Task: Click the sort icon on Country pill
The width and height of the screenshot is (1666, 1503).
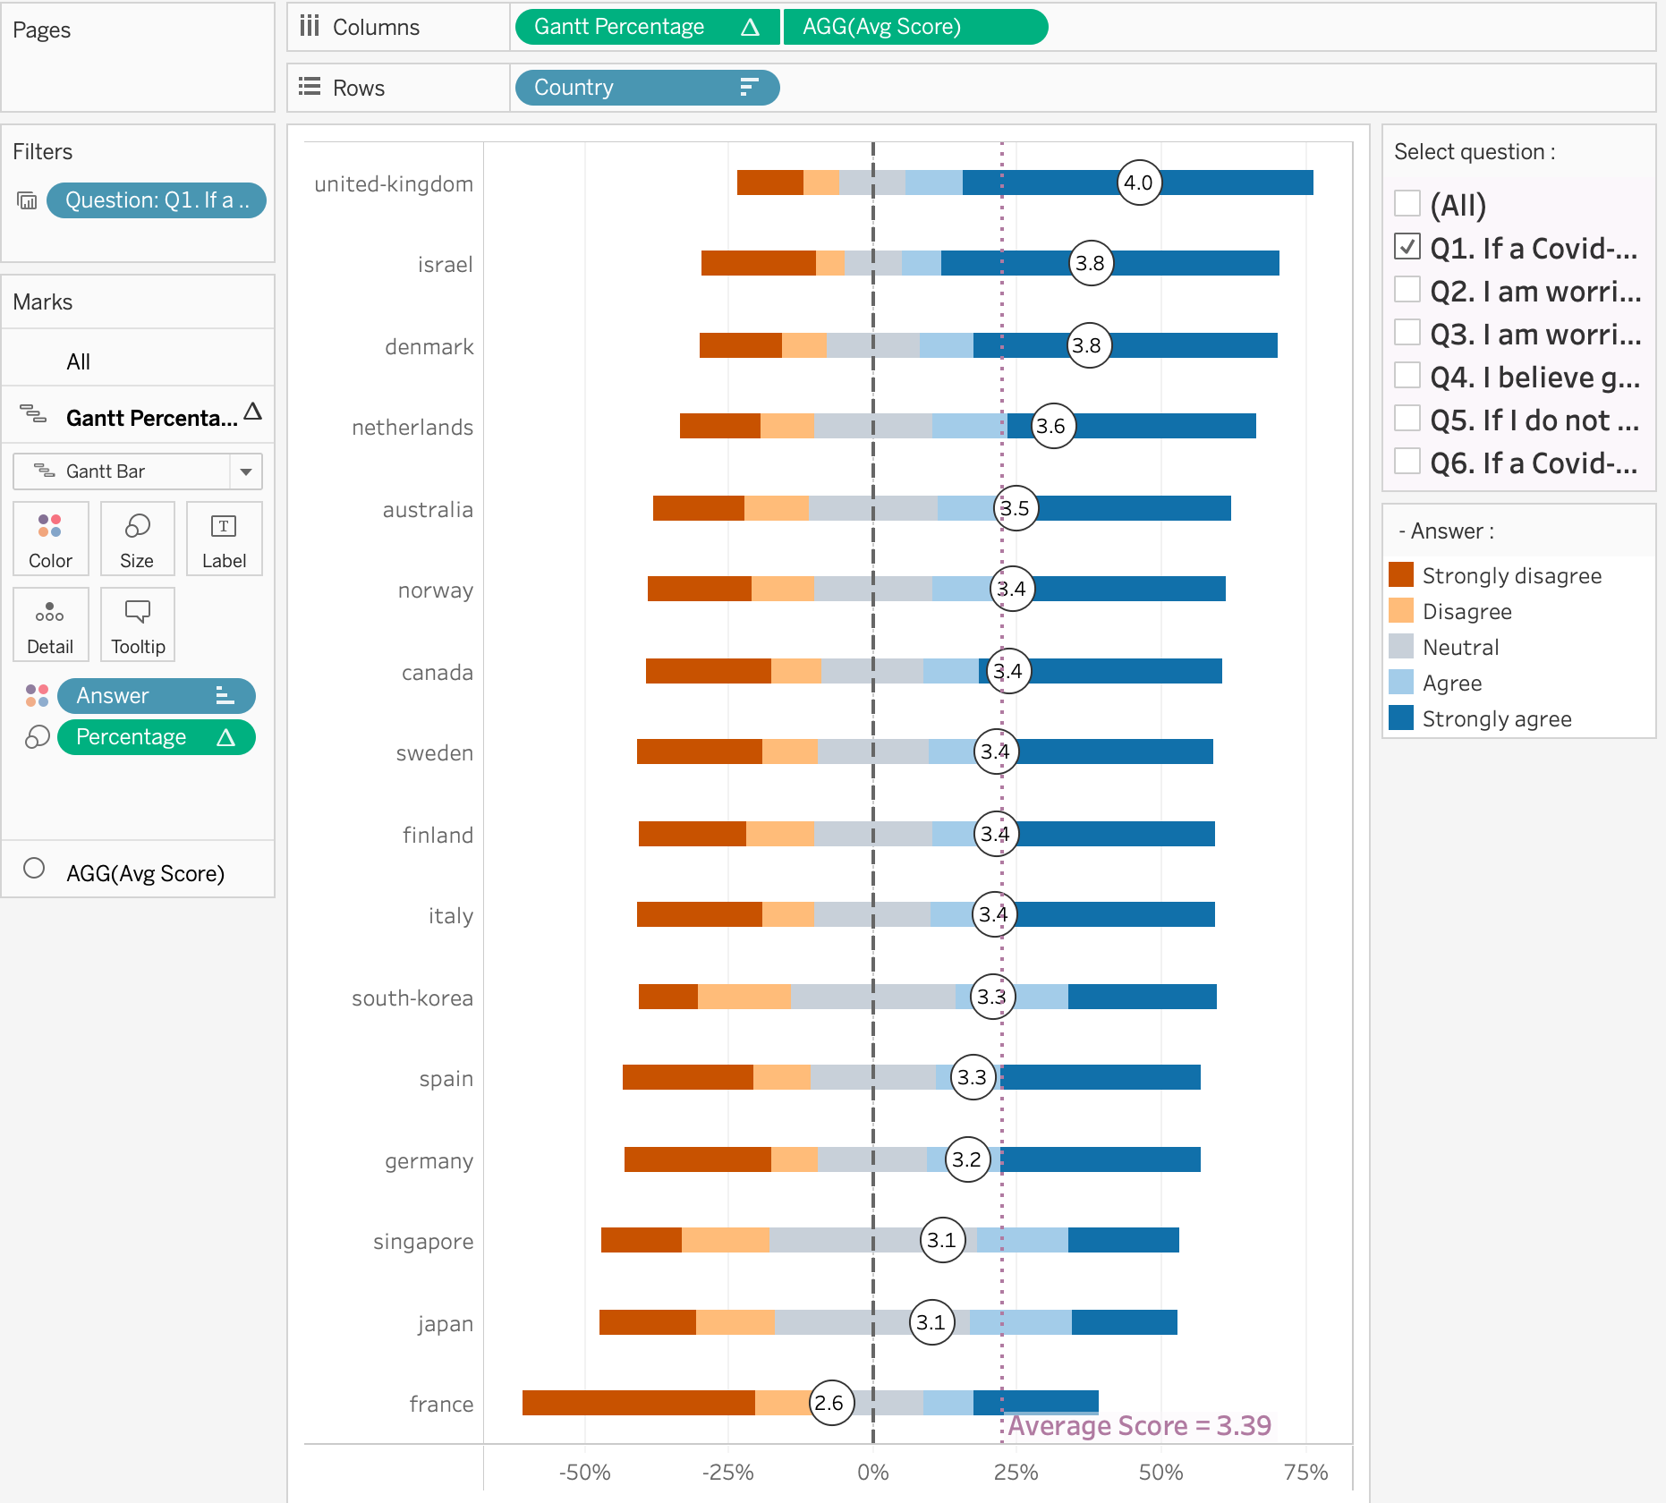Action: (749, 88)
